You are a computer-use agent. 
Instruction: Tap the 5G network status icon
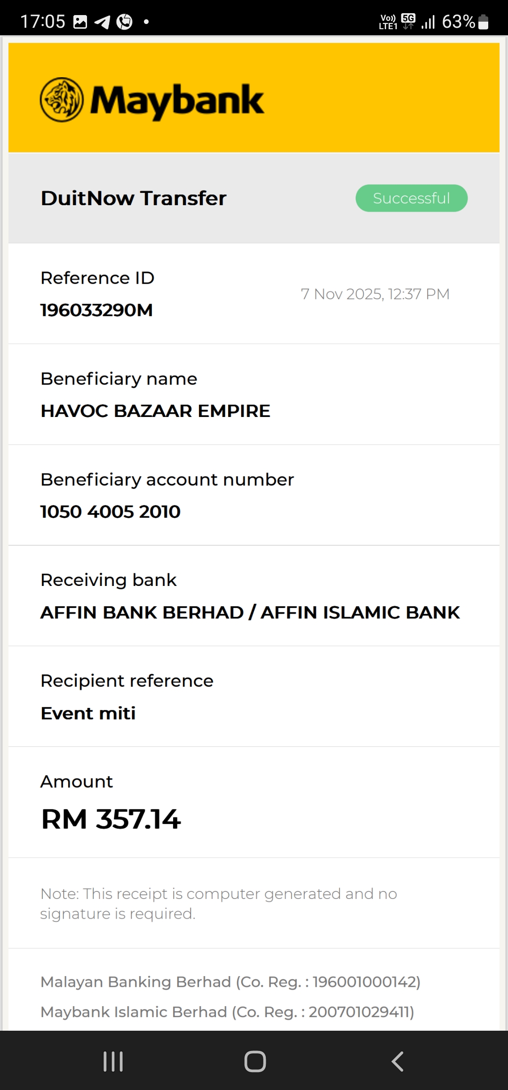click(x=408, y=21)
